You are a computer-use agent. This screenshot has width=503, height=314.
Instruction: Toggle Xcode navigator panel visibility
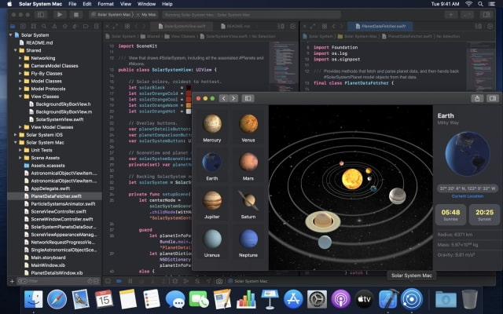(x=41, y=14)
